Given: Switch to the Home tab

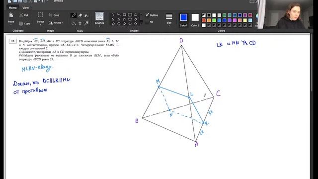Looking at the screenshot, I should tap(12, 8).
